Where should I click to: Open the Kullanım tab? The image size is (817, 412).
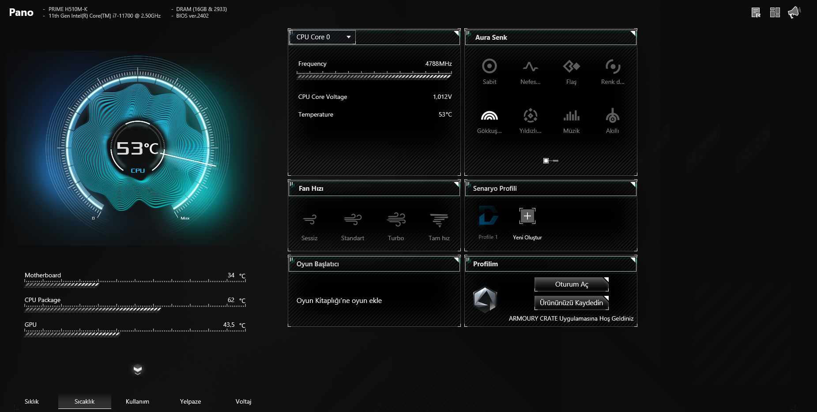(x=137, y=401)
